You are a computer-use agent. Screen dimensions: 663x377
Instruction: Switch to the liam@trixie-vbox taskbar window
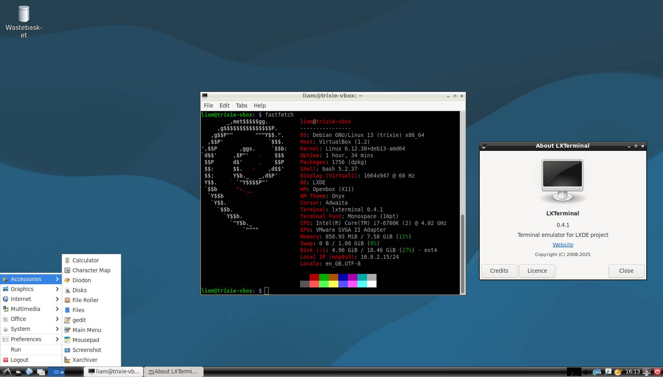point(114,371)
